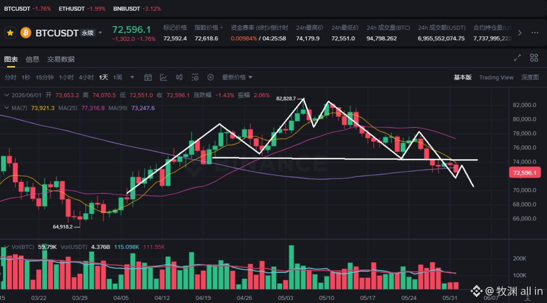Click the 24h成交量 value 94,798.262

pos(382,39)
